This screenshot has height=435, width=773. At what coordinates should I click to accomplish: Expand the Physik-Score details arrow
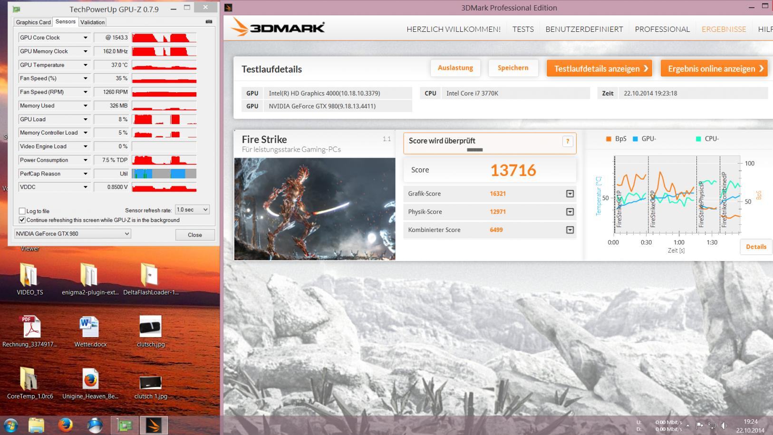(570, 212)
